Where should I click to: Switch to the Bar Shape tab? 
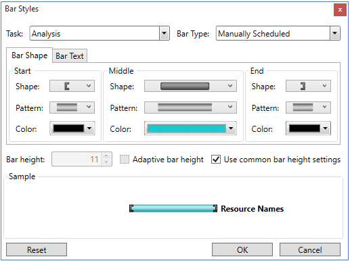[30, 55]
